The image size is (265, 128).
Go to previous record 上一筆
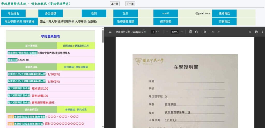coord(115,4)
